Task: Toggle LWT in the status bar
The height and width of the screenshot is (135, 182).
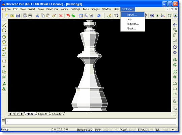Action: (151, 130)
